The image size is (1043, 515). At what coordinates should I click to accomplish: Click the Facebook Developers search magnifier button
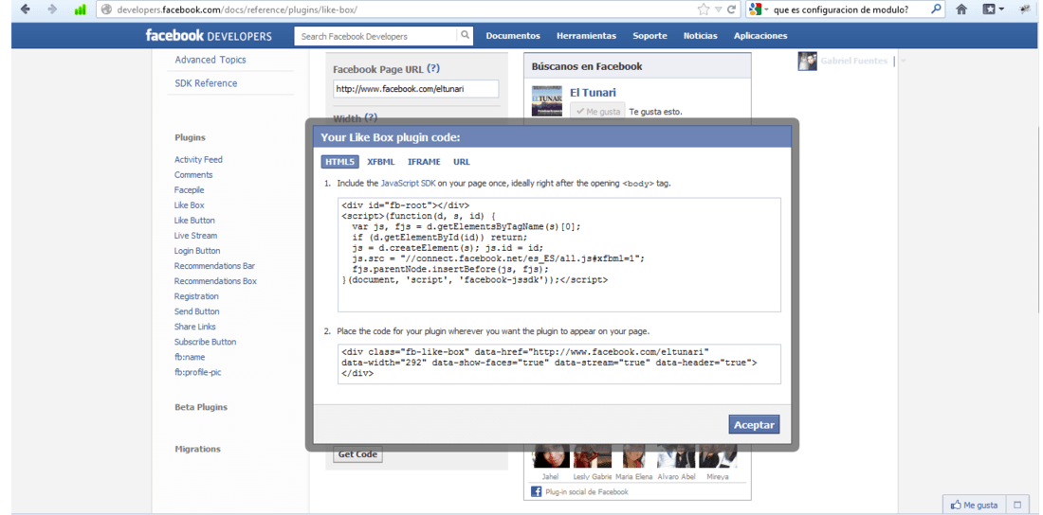click(x=465, y=36)
